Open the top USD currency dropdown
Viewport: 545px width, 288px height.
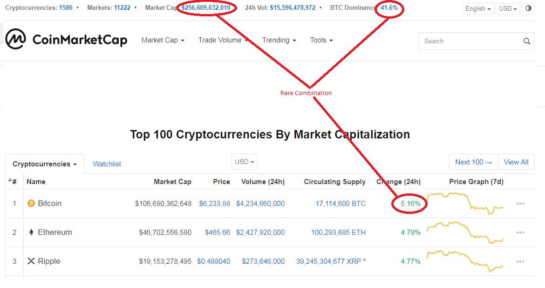tap(507, 8)
